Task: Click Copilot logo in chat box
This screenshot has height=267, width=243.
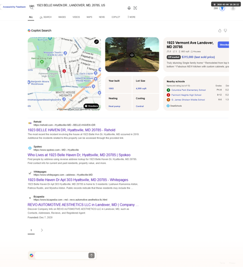Action: click(31, 255)
